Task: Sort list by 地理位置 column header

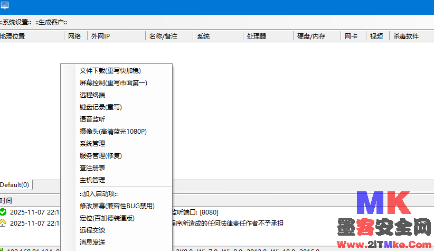Action: point(13,36)
